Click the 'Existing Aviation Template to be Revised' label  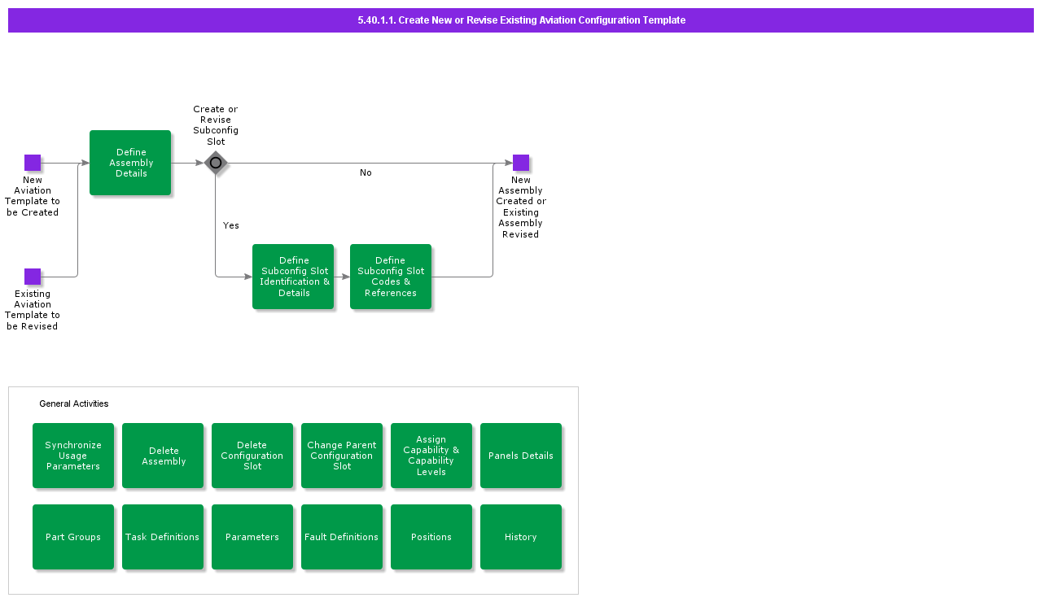click(x=33, y=310)
